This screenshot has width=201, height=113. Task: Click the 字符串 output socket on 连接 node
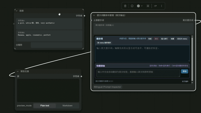tap(84, 16)
